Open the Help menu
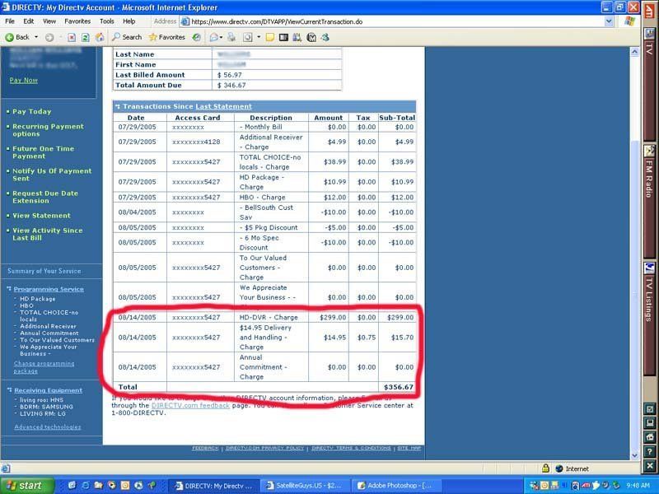 pos(129,21)
